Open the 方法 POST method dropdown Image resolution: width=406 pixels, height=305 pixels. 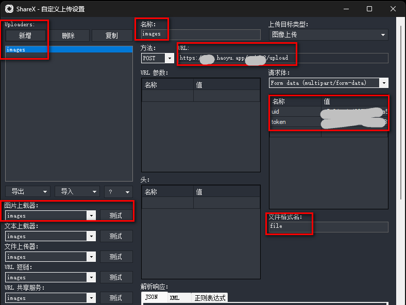(158, 58)
